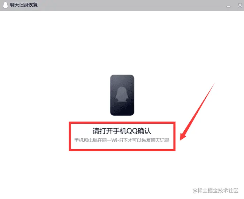This screenshot has height=199, width=244.
Task: Click the "@" symbol in the watermark
Action: pyautogui.click(x=195, y=191)
